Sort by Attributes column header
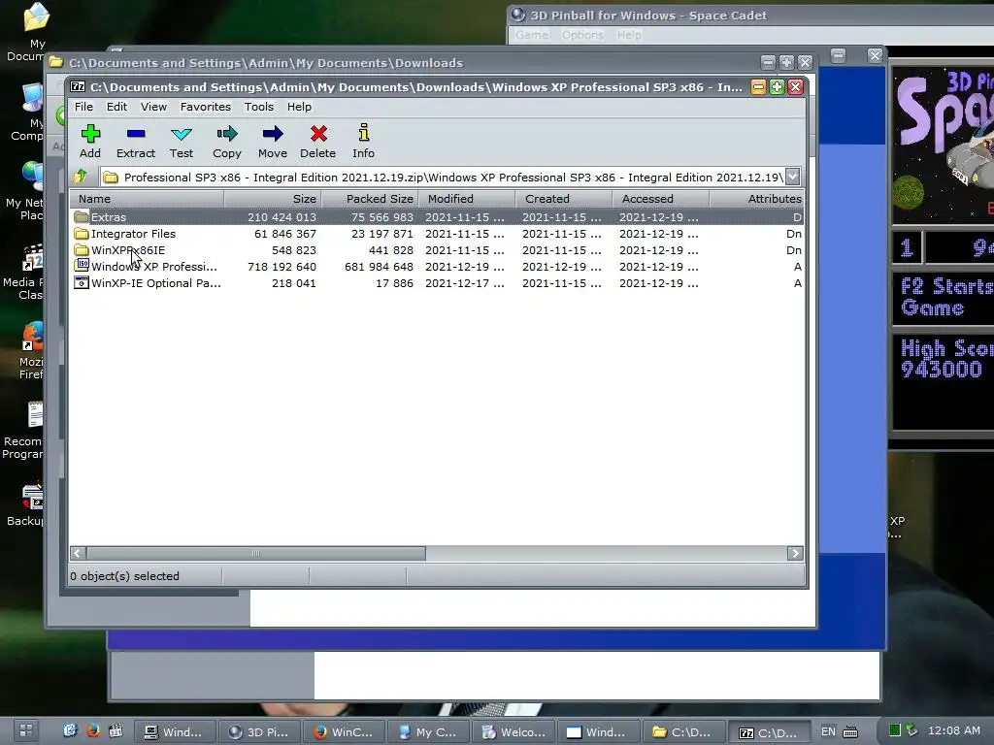 (757, 199)
